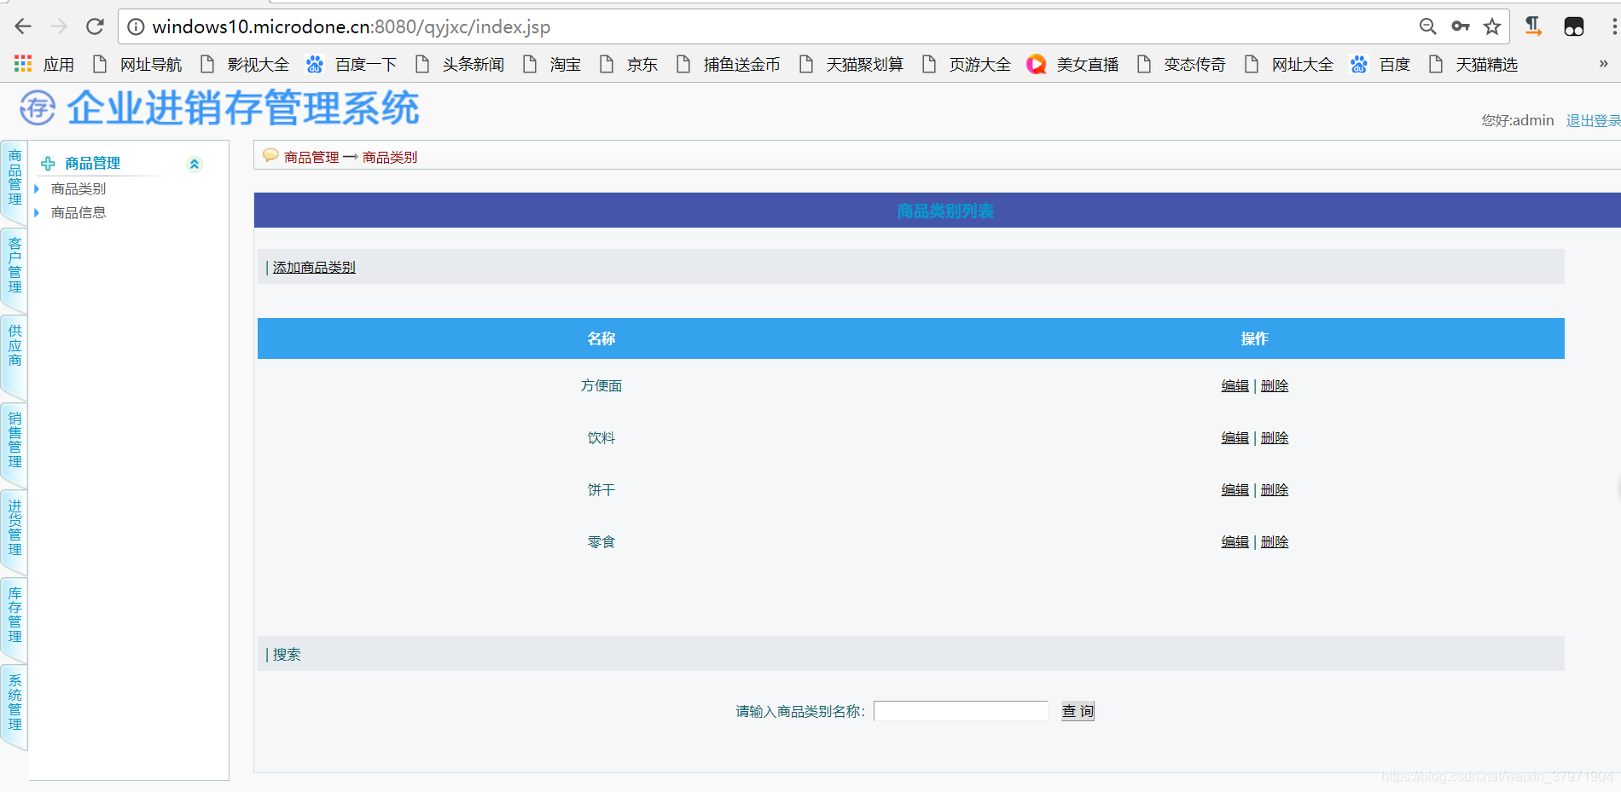Delete the 零食 category

(x=1275, y=542)
